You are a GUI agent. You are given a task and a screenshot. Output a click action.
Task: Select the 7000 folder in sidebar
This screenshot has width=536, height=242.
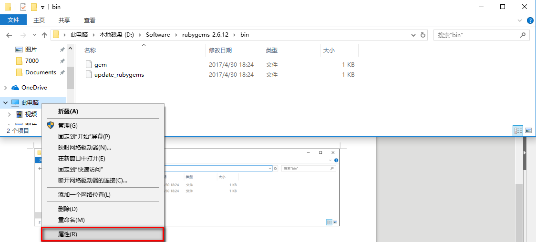[x=32, y=61]
